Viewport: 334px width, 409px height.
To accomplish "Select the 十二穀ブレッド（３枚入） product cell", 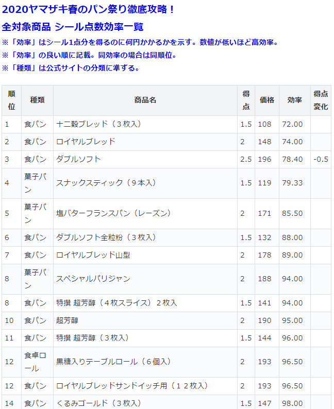I will pyautogui.click(x=98, y=124).
